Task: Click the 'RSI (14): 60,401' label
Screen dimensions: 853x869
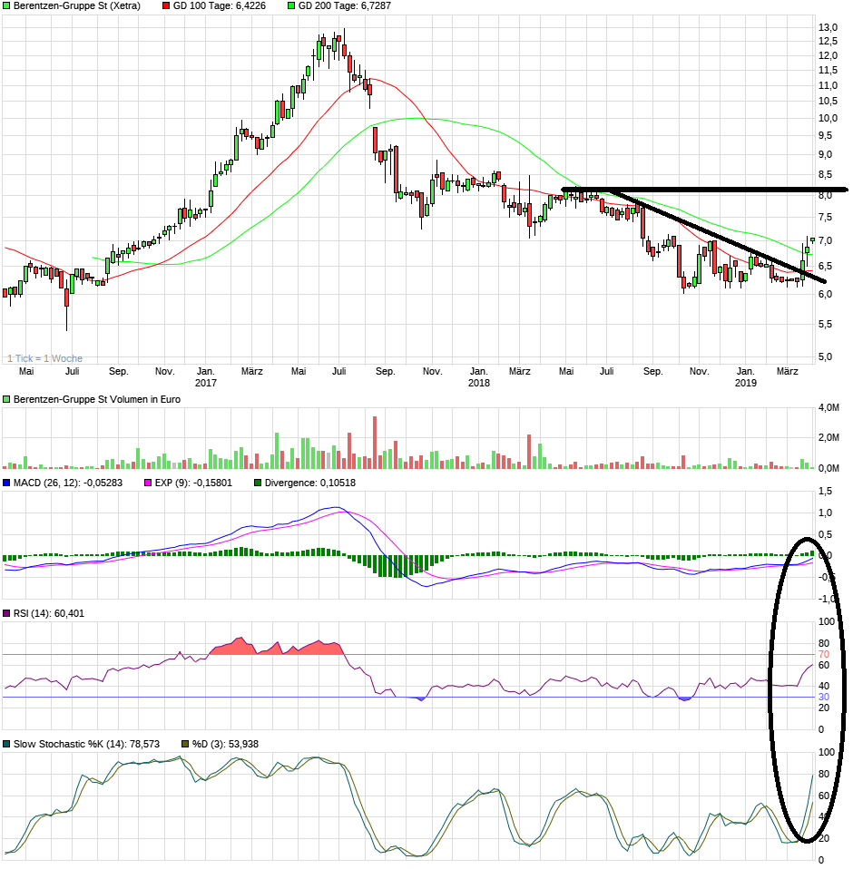Action: 49,614
